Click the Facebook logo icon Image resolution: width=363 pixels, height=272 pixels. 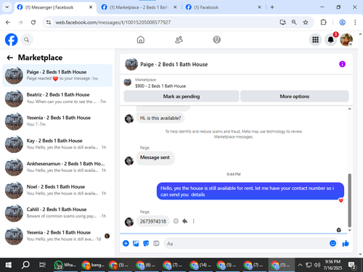click(x=12, y=40)
